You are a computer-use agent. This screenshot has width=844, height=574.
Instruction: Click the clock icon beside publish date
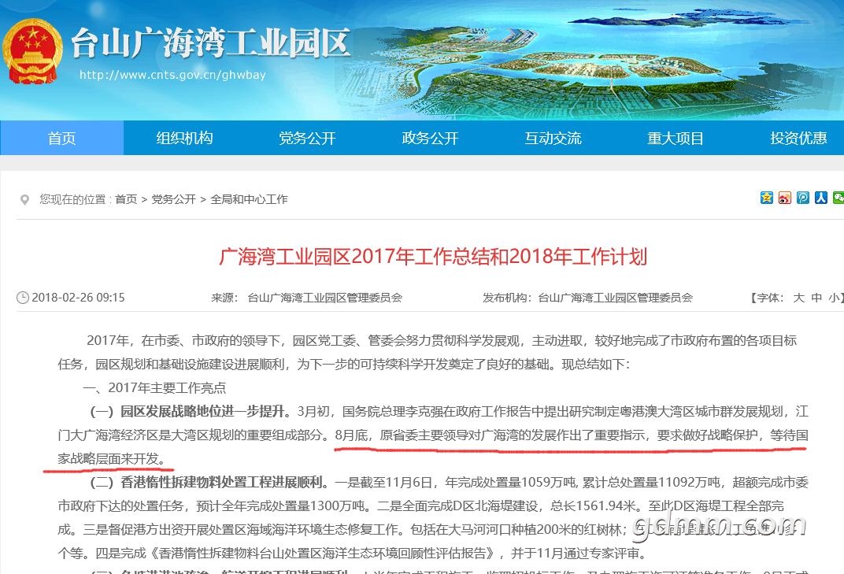coord(23,298)
